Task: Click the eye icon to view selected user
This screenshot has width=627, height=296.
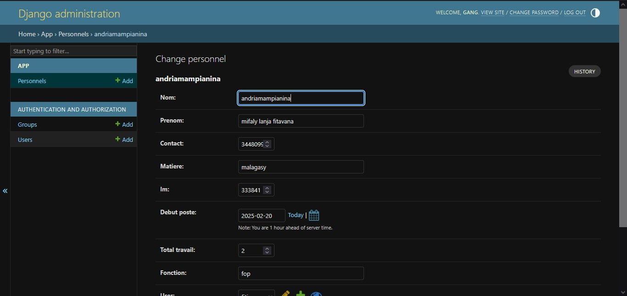Action: [315, 294]
